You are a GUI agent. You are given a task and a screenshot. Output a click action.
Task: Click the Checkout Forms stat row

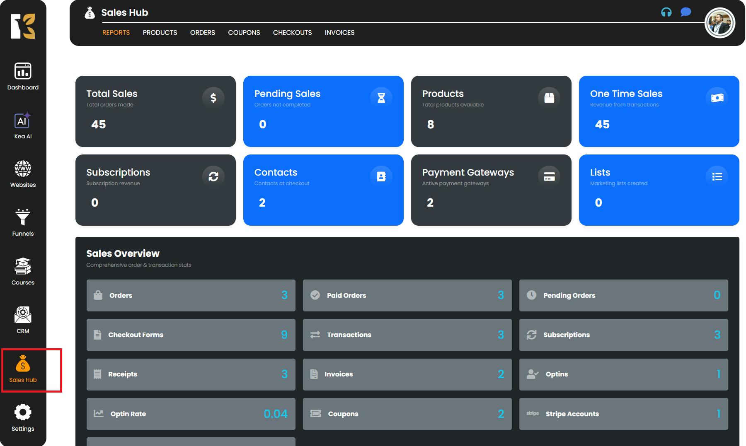[x=191, y=335]
